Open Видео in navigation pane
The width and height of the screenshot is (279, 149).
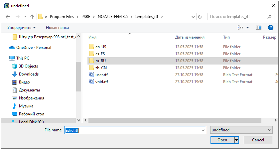click(x=21, y=82)
